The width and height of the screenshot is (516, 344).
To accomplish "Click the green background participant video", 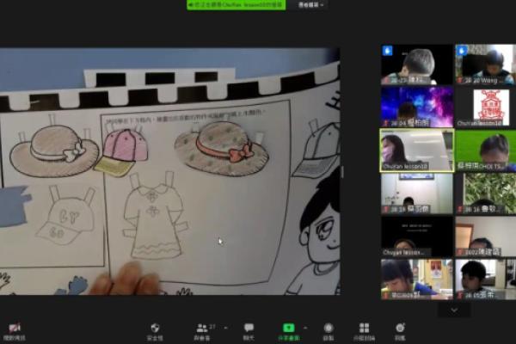I will 488,150.
